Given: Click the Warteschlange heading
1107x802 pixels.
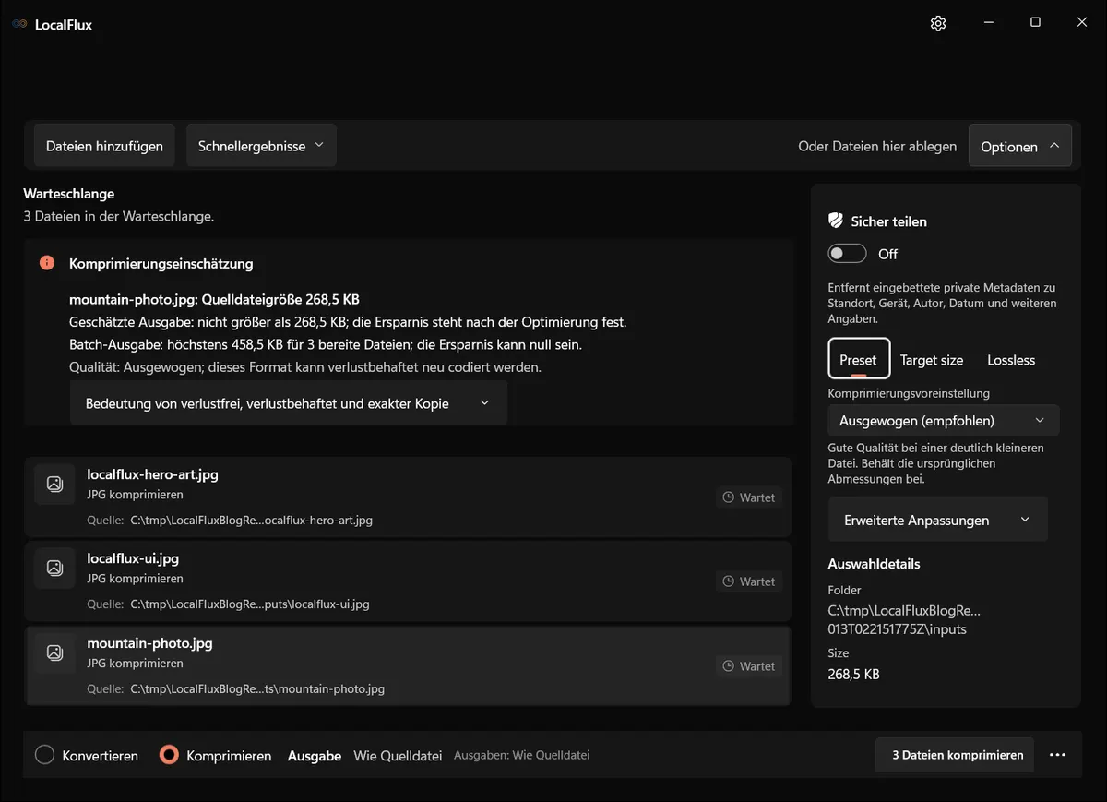Looking at the screenshot, I should point(69,194).
